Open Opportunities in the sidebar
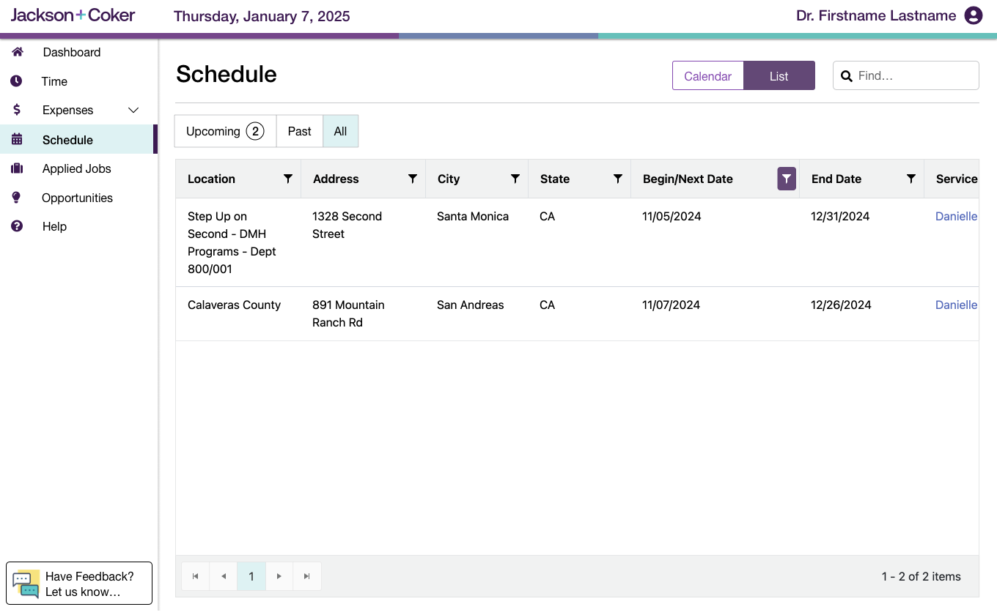 pyautogui.click(x=78, y=198)
